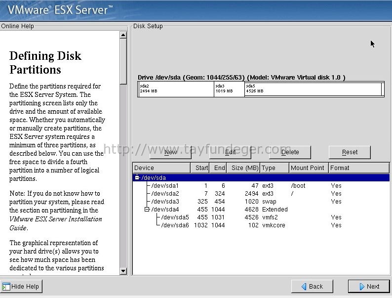Select the /dev/sda1 partition row
The height and width of the screenshot is (298, 392).
(x=261, y=186)
